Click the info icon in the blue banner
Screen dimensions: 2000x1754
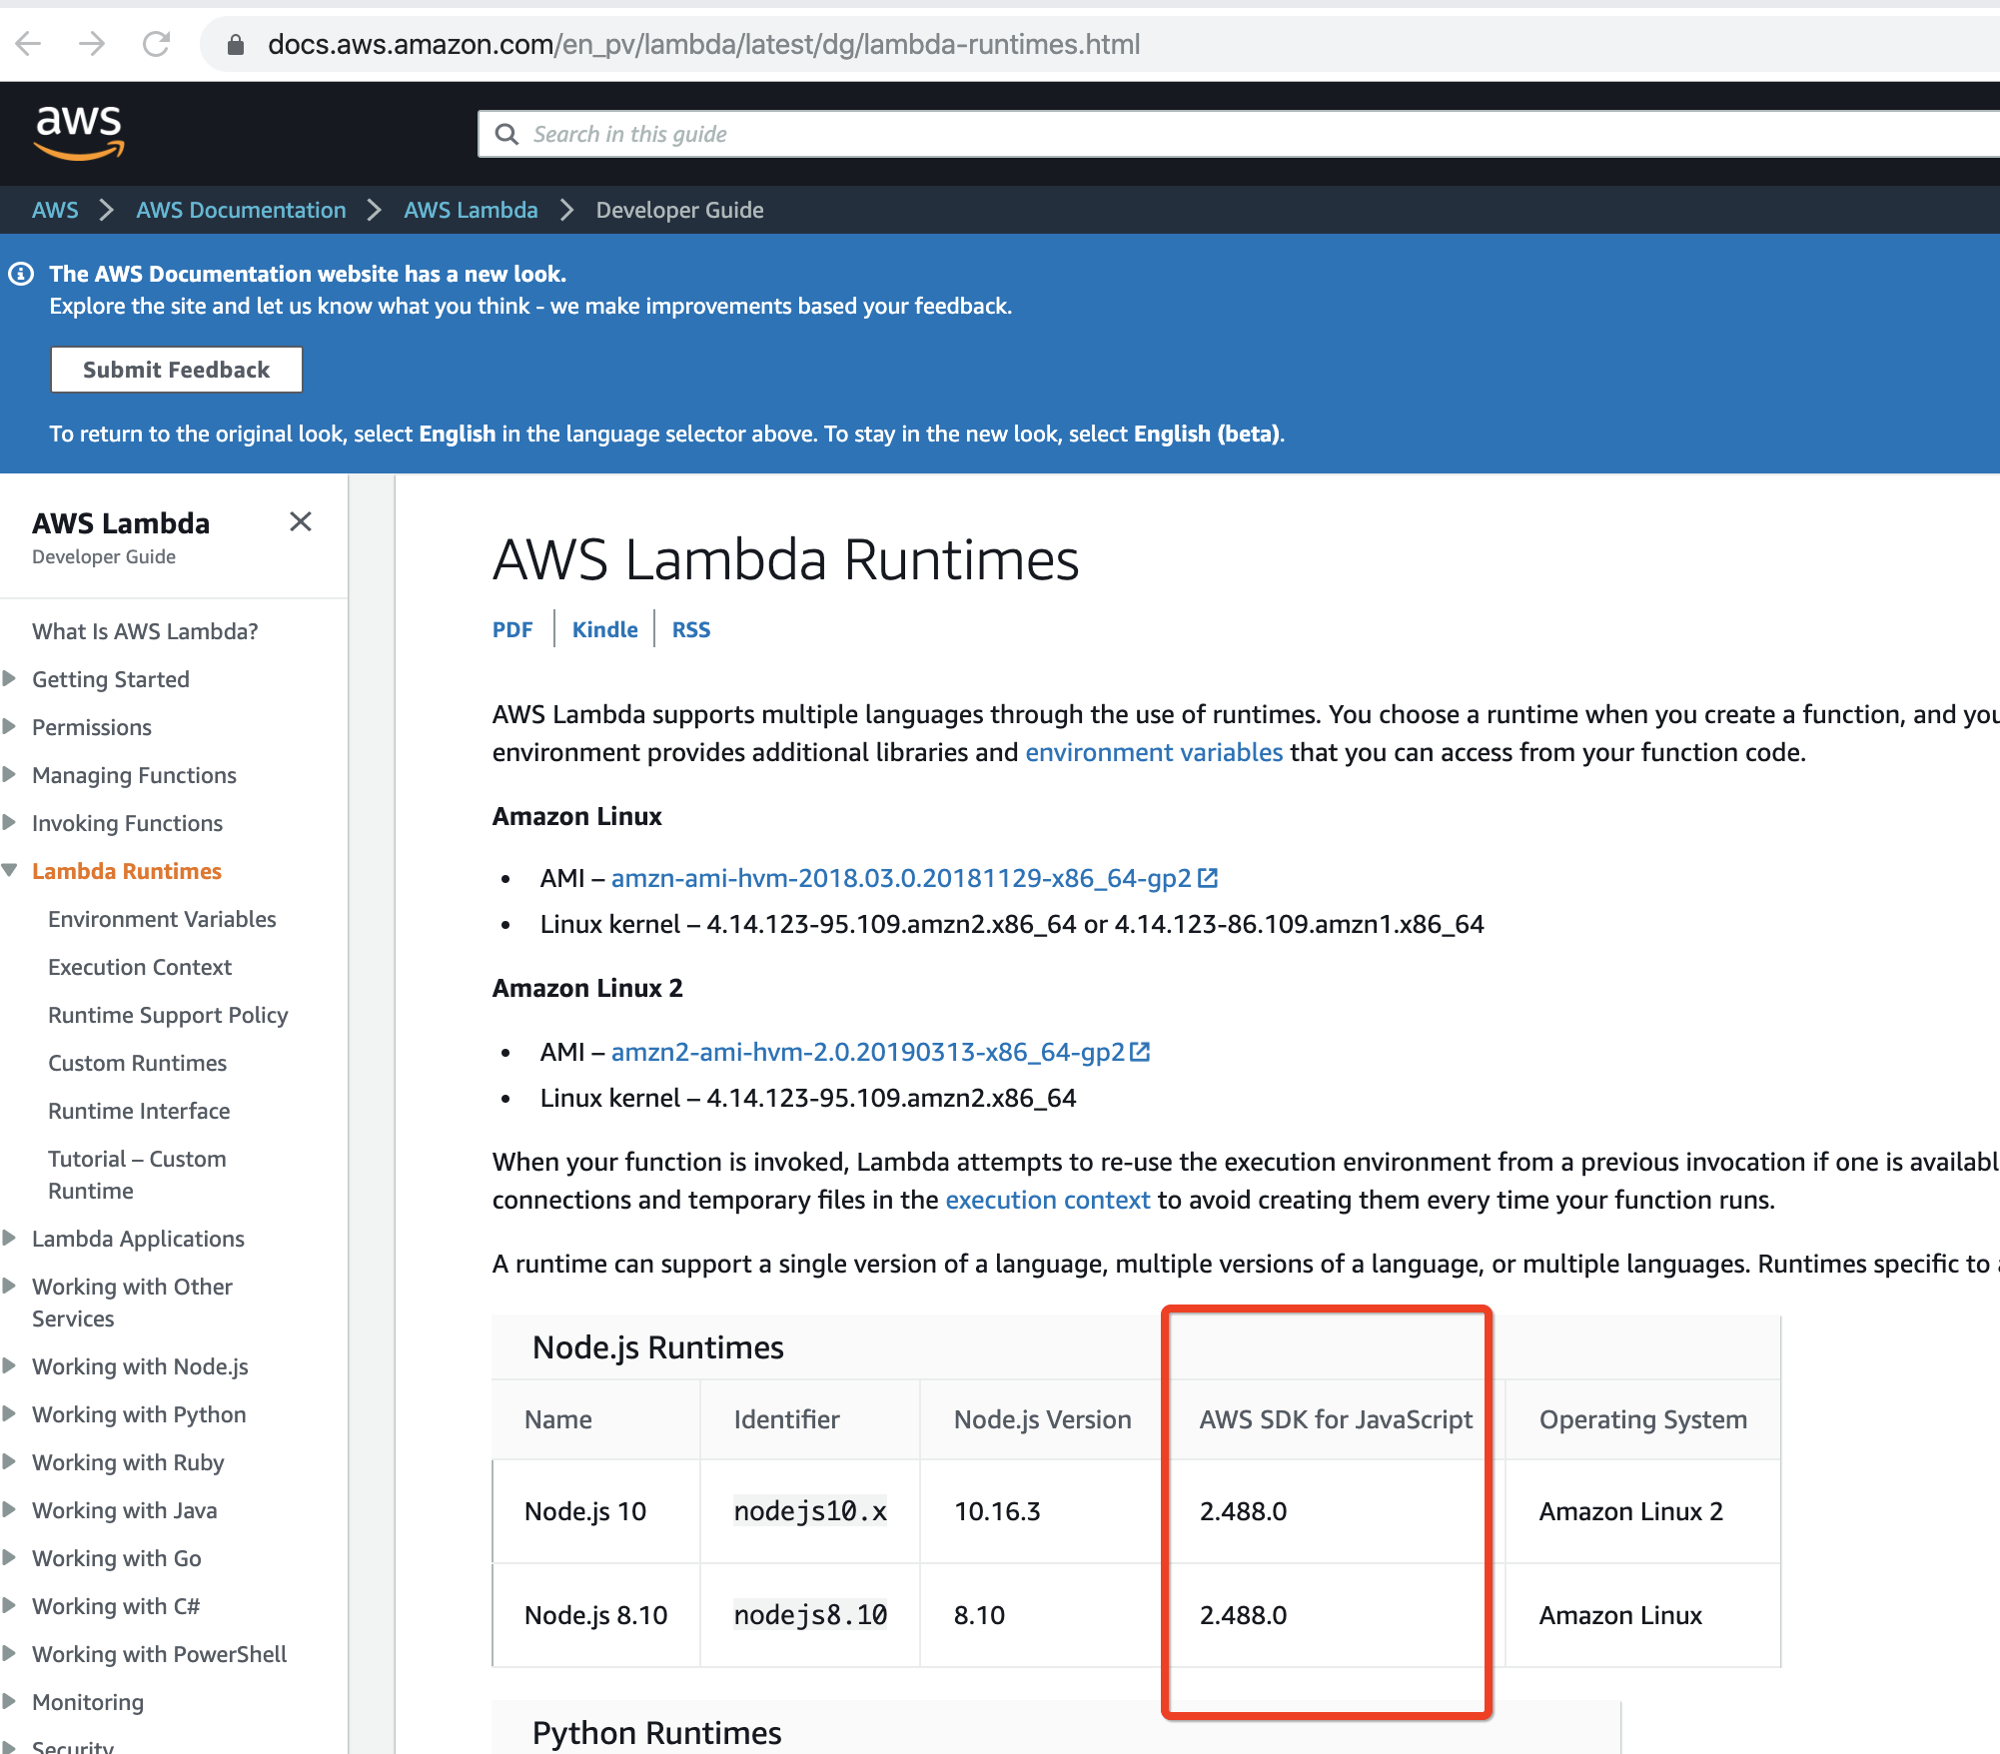click(x=22, y=272)
